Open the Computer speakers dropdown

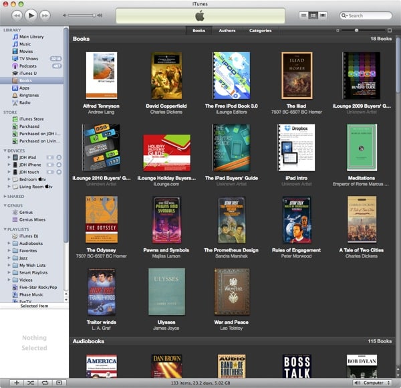tap(373, 383)
